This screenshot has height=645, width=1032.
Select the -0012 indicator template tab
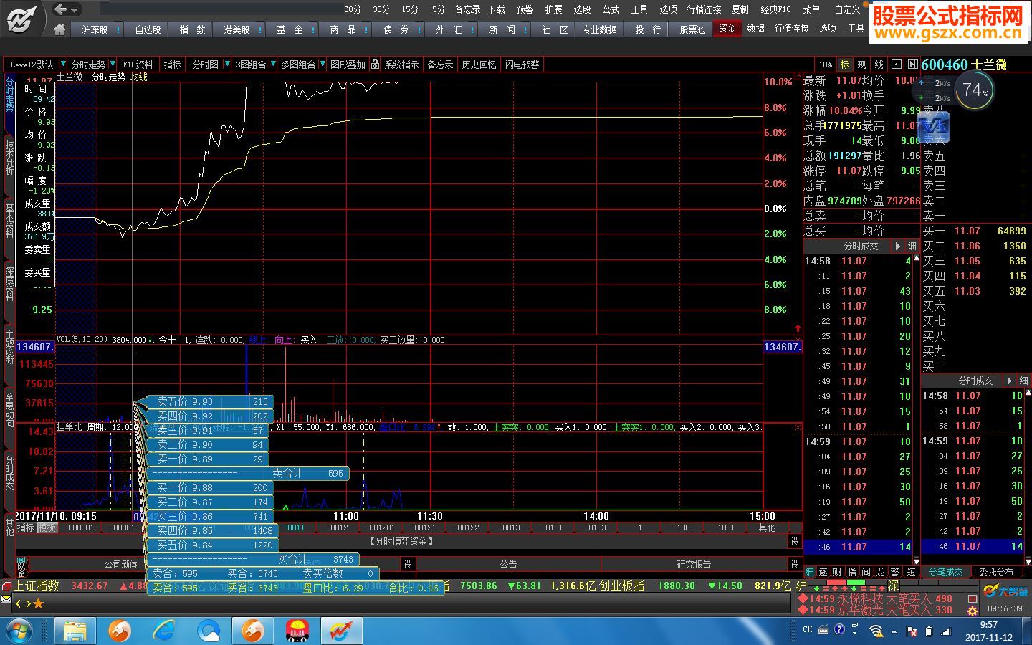(337, 527)
